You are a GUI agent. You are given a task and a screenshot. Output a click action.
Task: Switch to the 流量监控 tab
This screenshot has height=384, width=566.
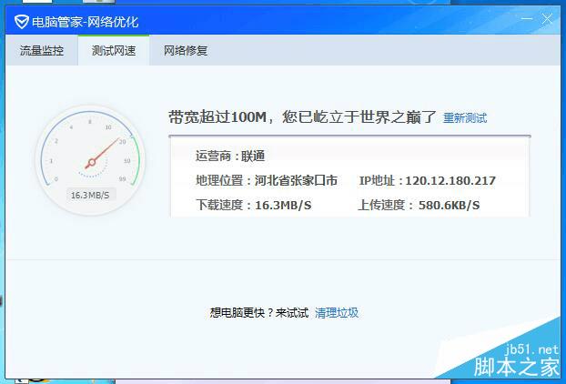[42, 51]
